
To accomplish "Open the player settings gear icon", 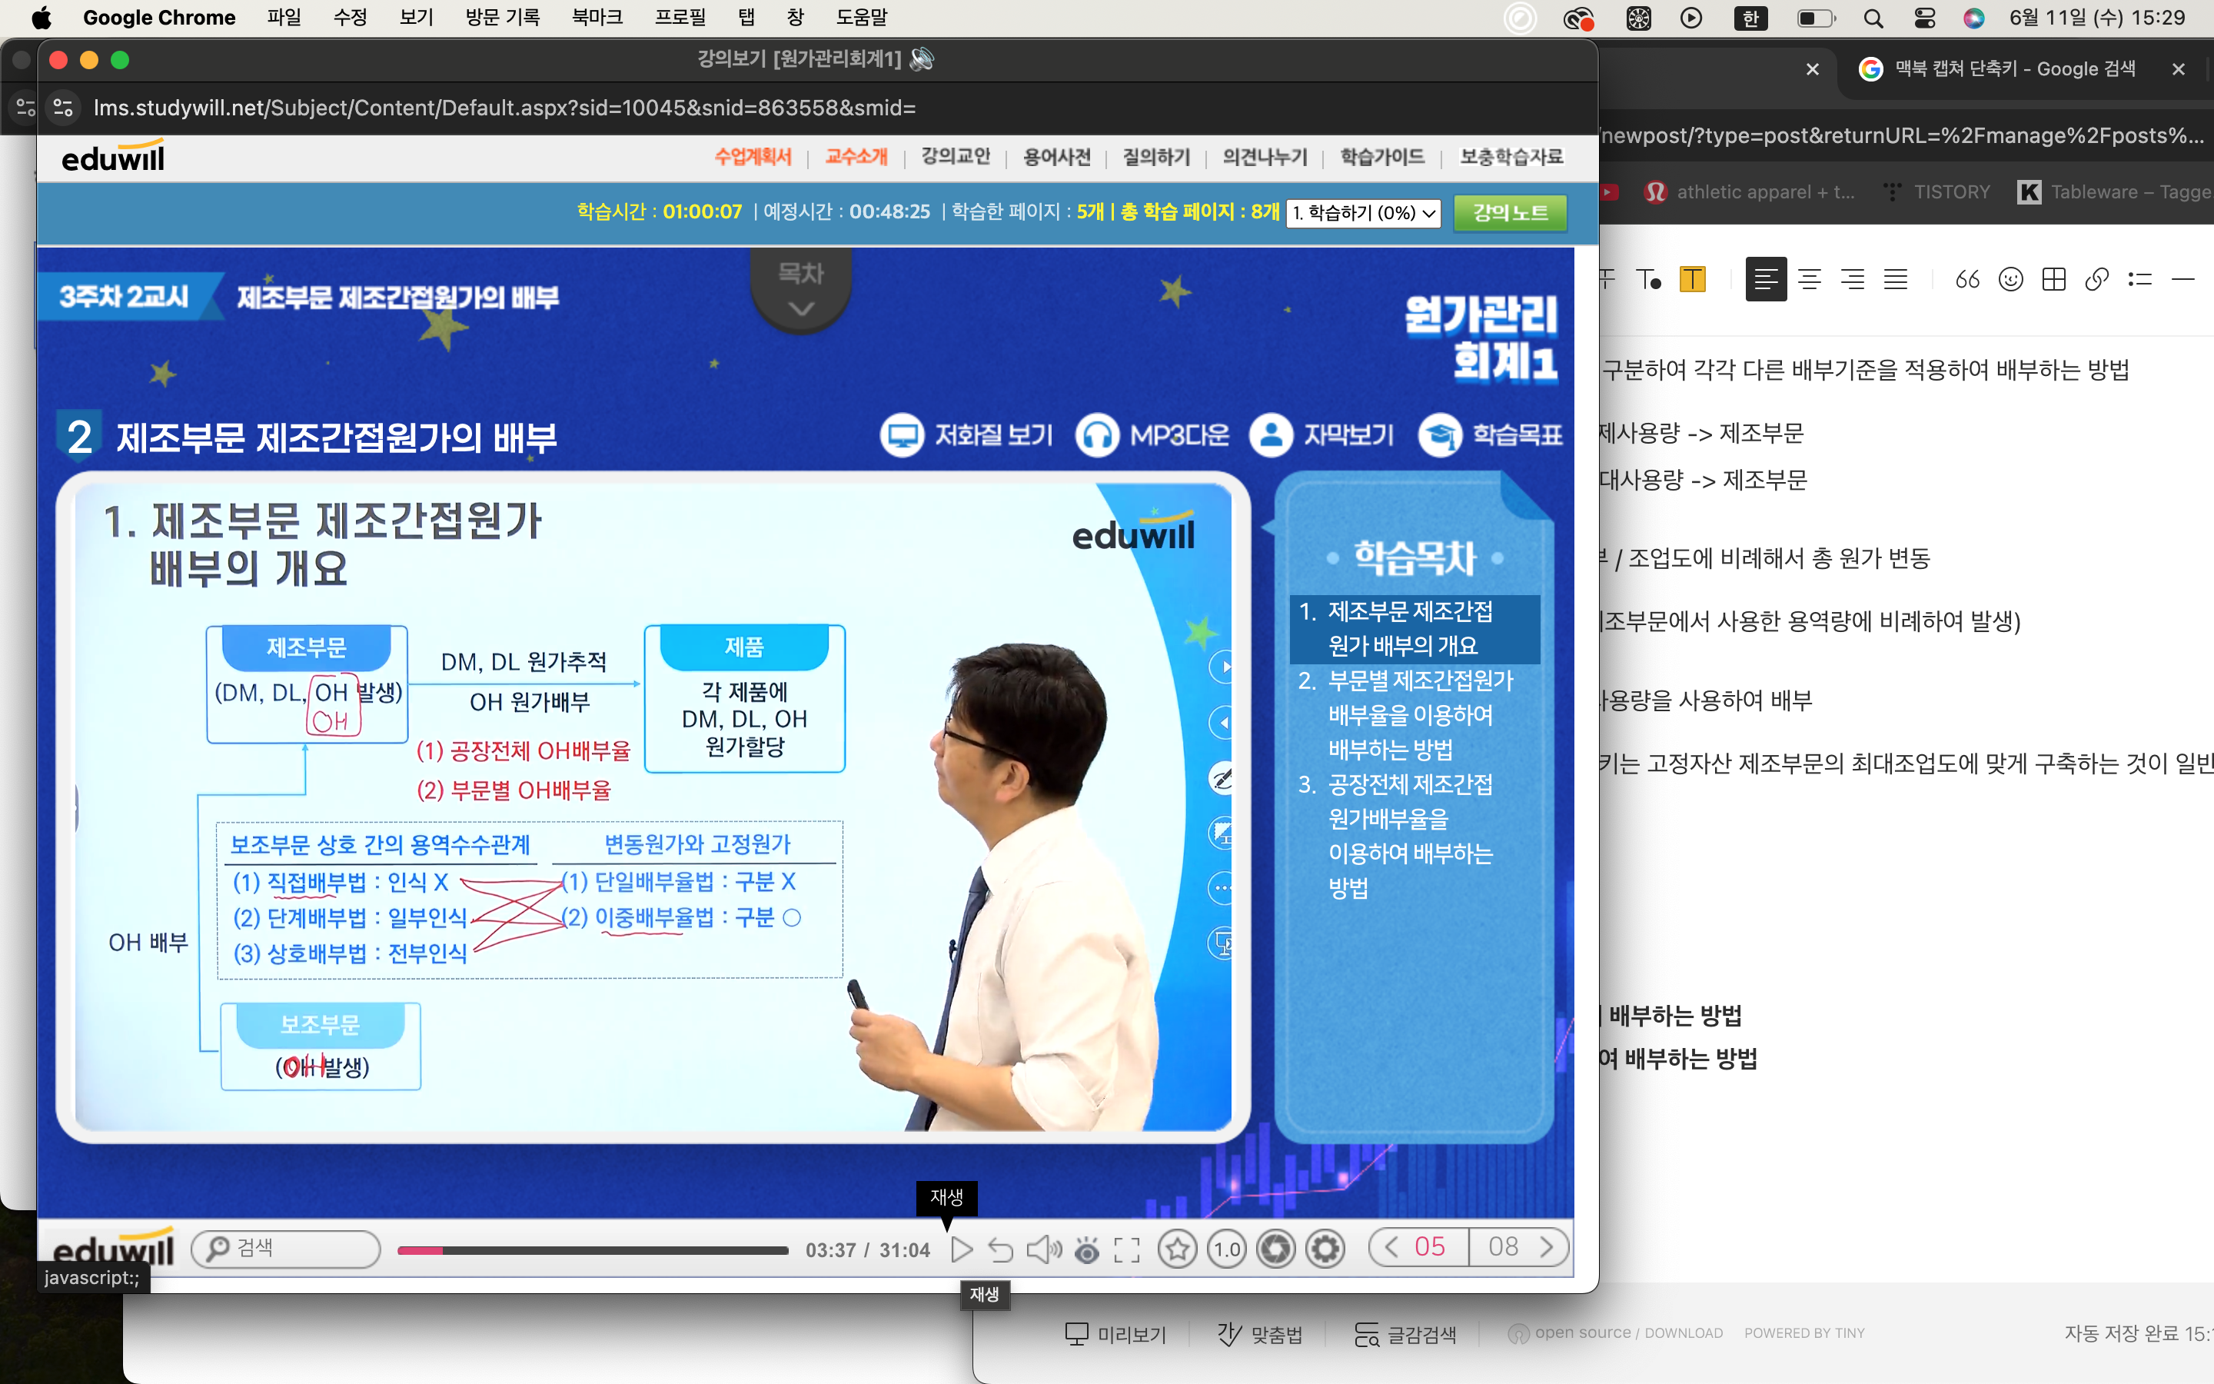I will [1325, 1249].
